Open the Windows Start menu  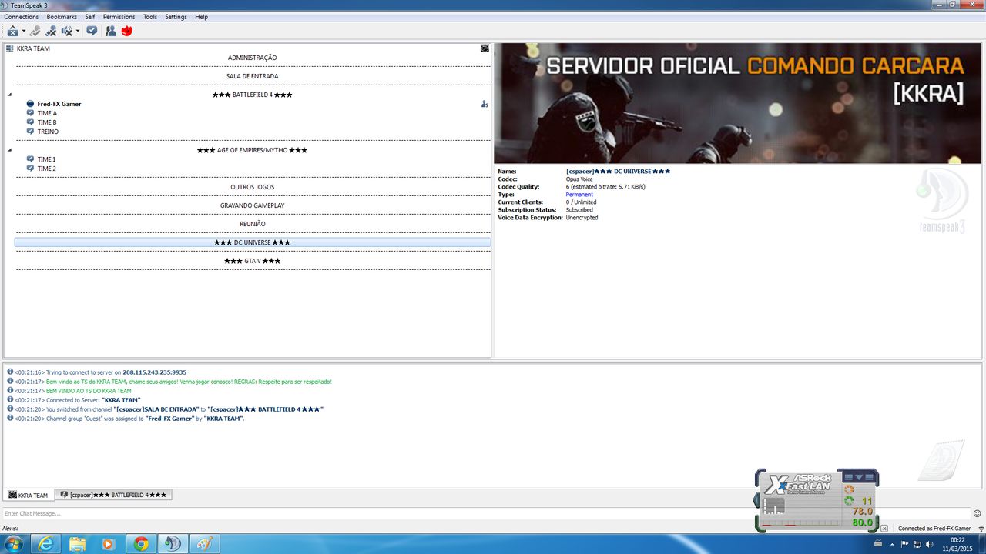click(x=14, y=544)
